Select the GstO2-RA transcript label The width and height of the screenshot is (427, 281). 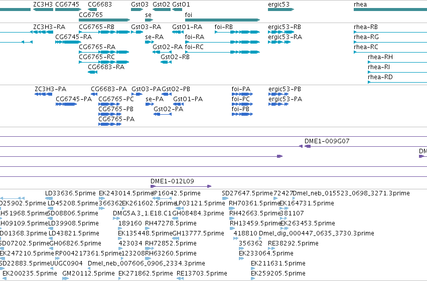click(x=168, y=47)
